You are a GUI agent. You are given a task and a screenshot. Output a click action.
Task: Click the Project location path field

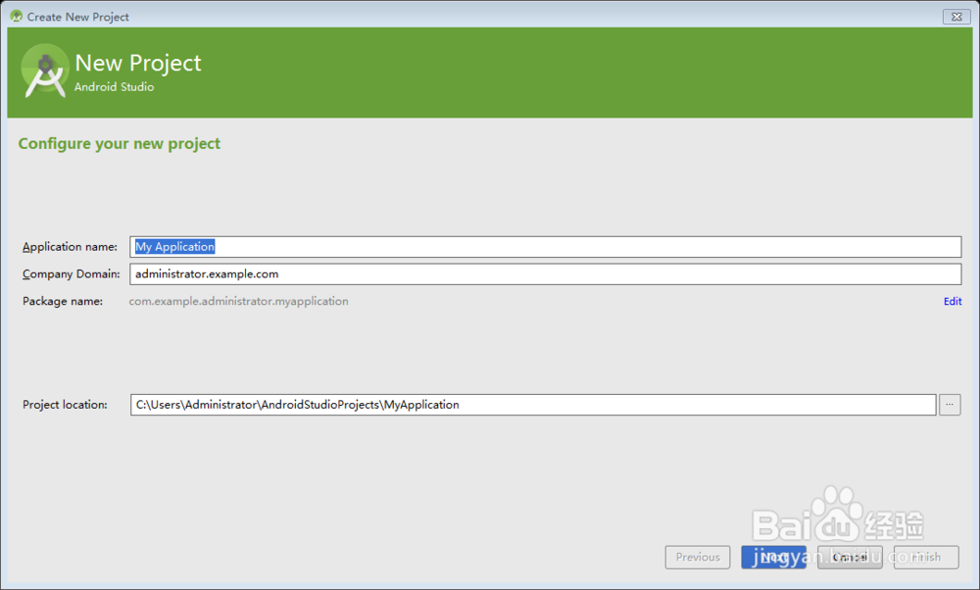pos(533,405)
